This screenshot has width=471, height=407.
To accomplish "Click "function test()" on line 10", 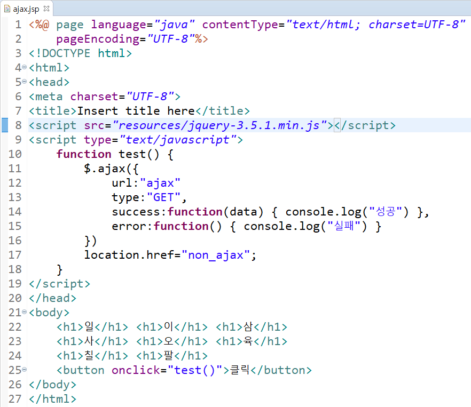I will (x=107, y=154).
